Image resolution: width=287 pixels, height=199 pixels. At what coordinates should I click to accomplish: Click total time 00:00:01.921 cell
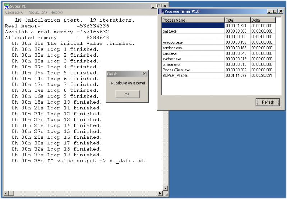pos(237,25)
